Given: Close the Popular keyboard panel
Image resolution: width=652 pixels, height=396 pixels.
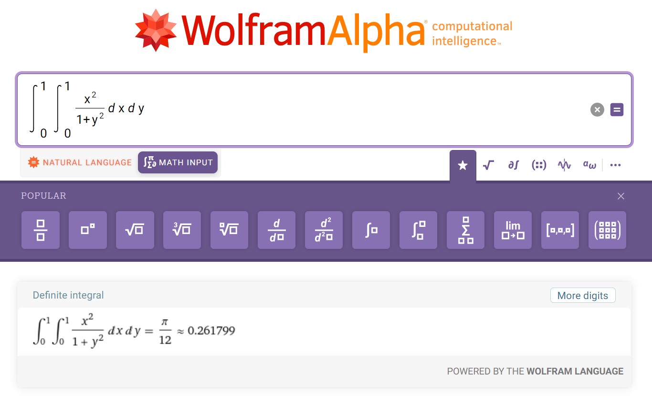Looking at the screenshot, I should coord(621,196).
